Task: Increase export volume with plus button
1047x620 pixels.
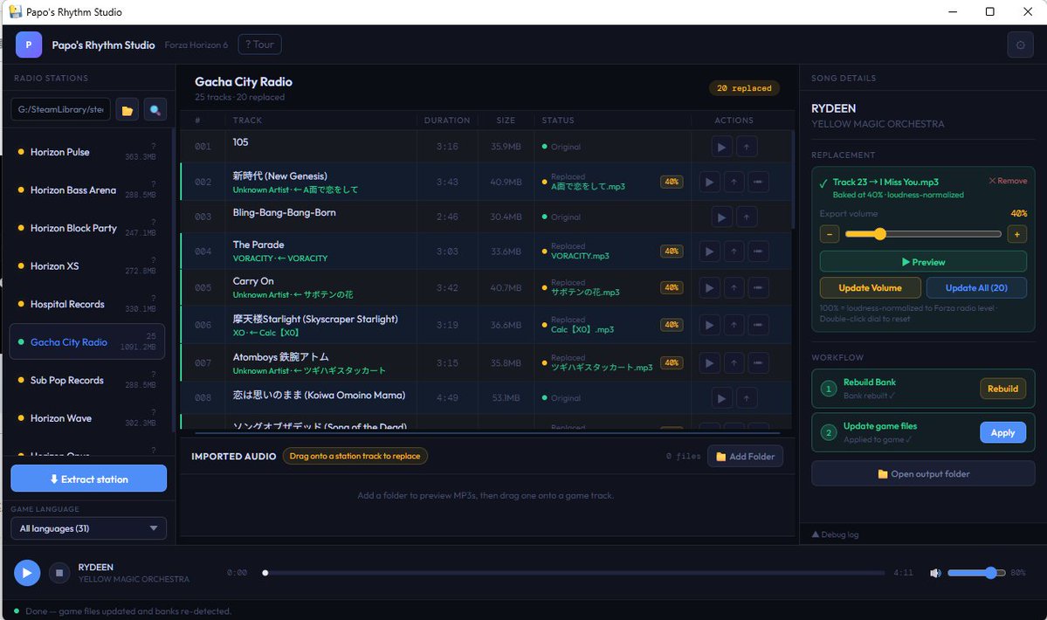Action: 1017,234
